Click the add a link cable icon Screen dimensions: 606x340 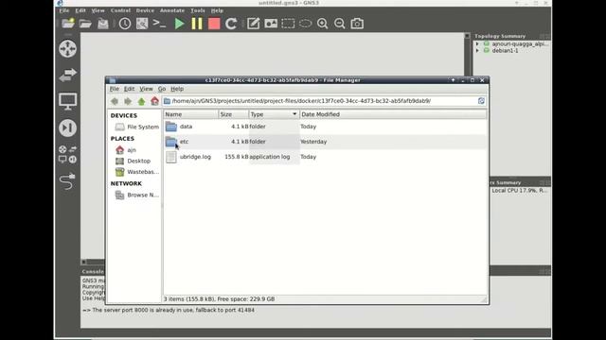[67, 181]
